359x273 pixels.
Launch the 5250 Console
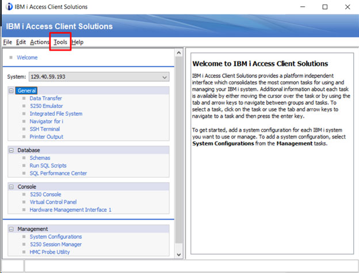coord(45,195)
